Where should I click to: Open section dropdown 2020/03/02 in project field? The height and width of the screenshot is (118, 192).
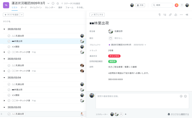click(140, 45)
